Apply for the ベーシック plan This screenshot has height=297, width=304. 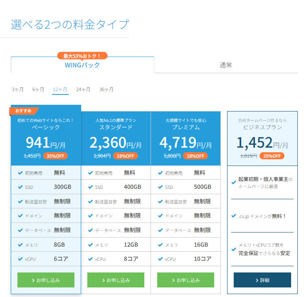pos(46,280)
